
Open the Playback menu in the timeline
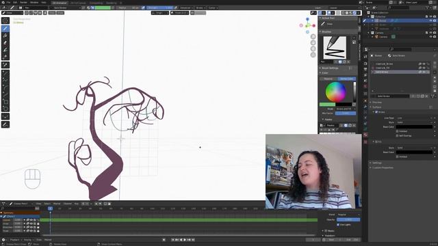point(16,240)
